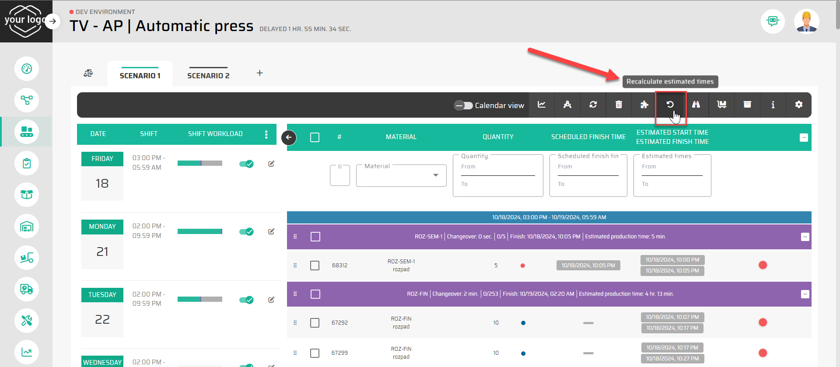
Task: Click the puzzle piece icon in toolbar
Action: click(644, 105)
